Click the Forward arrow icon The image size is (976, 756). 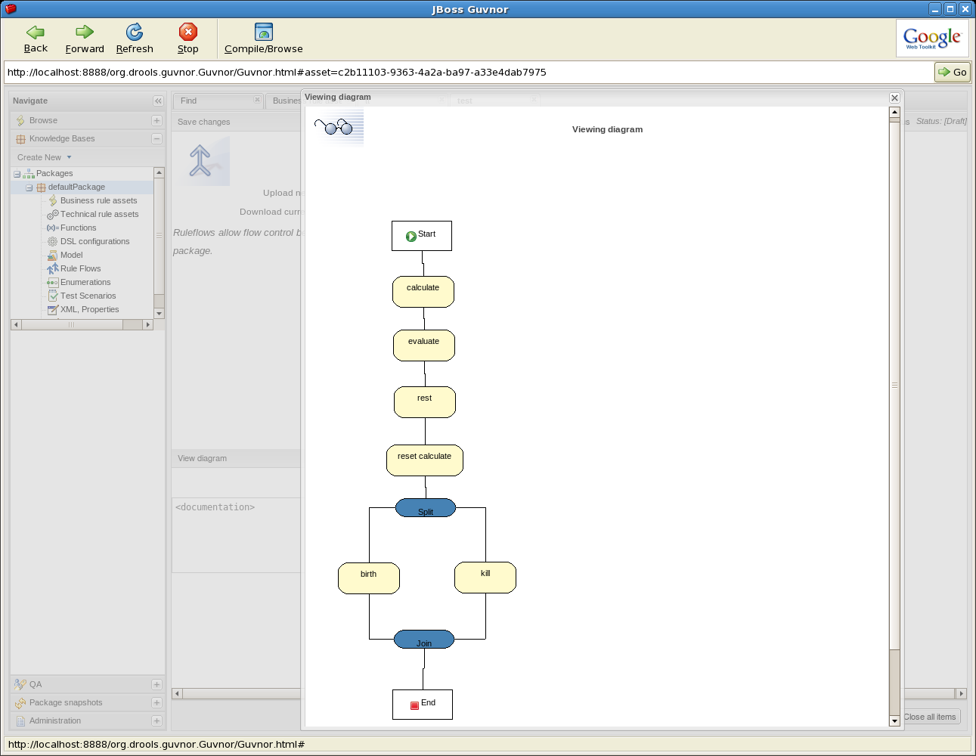(x=85, y=32)
